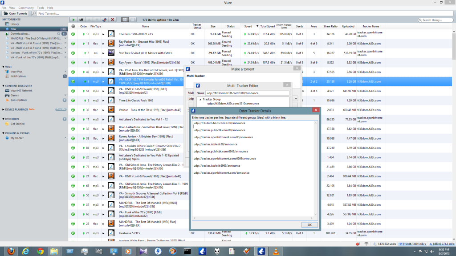Open the Subscriptions RSS item
The width and height of the screenshot is (456, 256).
[19, 100]
